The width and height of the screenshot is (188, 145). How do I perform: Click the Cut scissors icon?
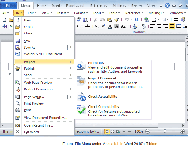click(95, 20)
